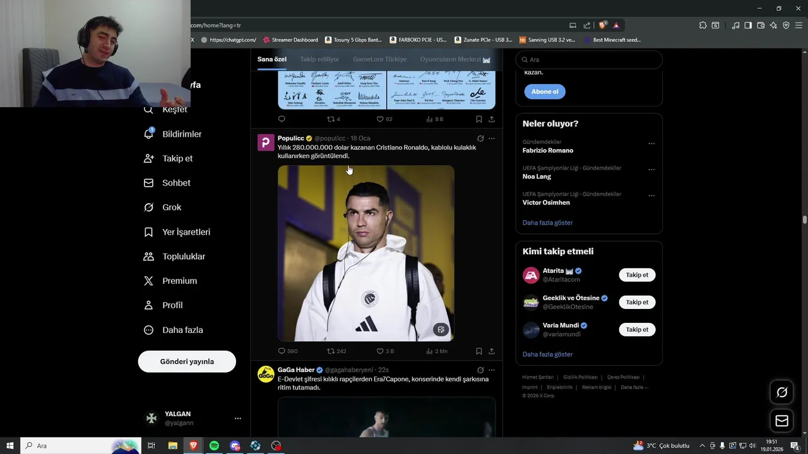Switch to GameLore Türkiye tab
The height and width of the screenshot is (454, 808).
tap(379, 59)
